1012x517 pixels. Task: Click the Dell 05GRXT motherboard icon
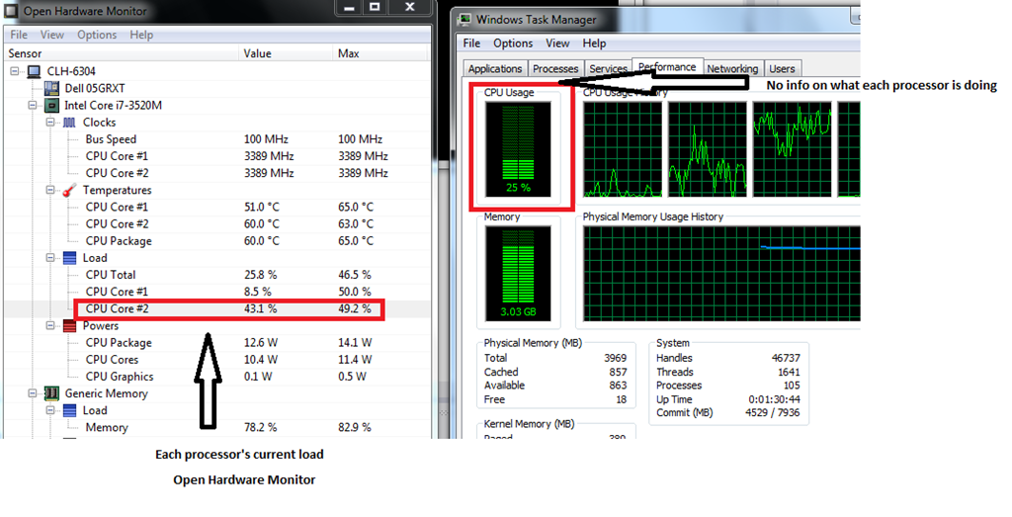[x=51, y=88]
